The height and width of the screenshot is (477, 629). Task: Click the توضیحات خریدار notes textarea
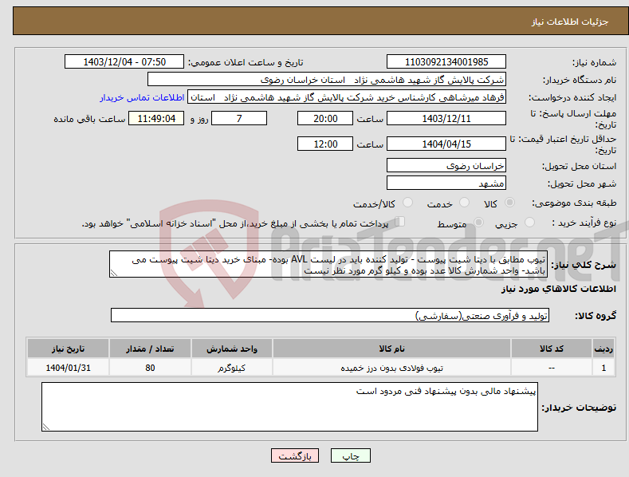289,407
